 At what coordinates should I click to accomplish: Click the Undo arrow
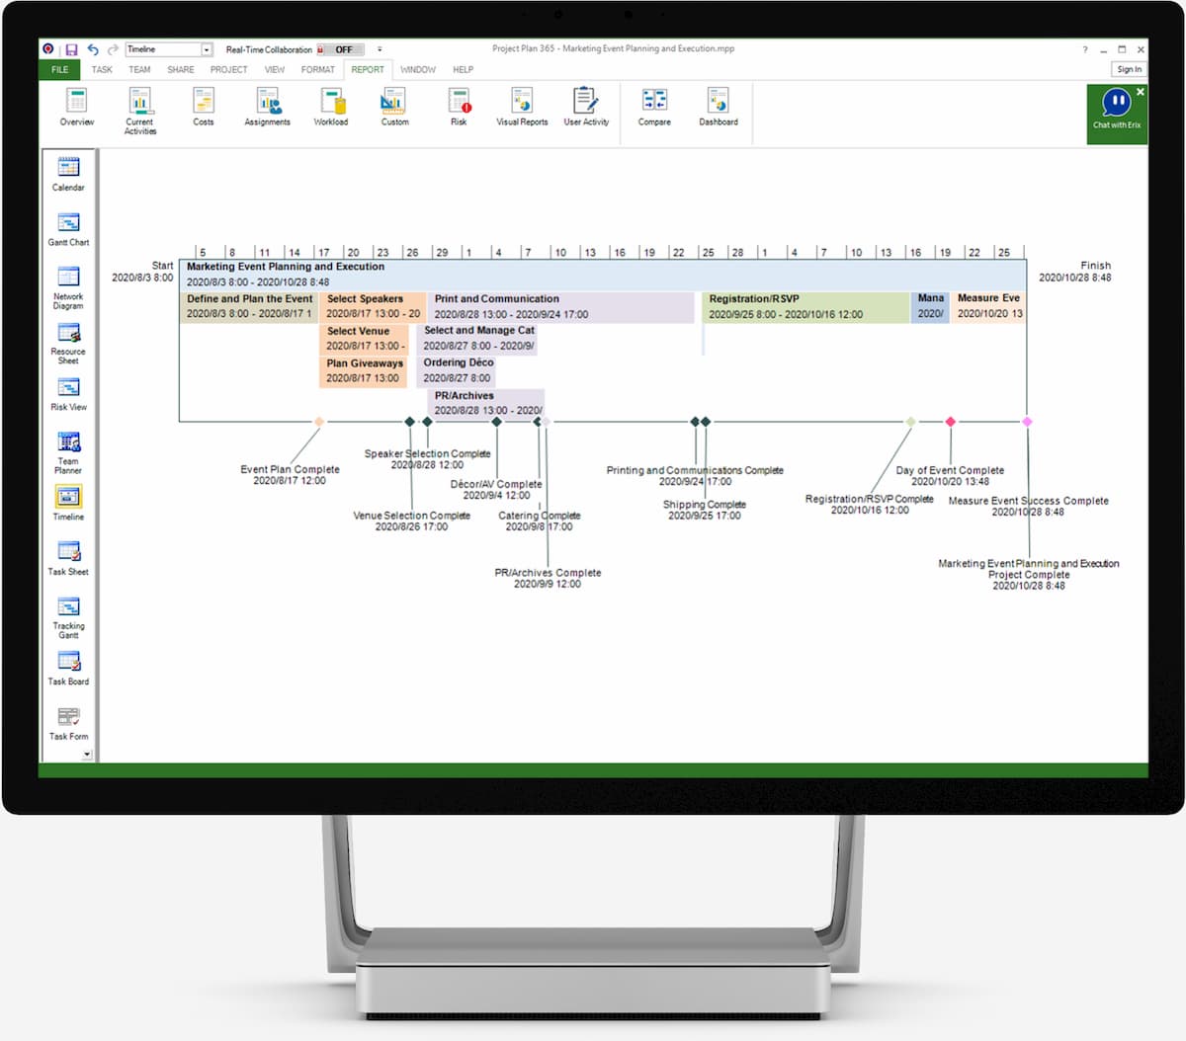(x=92, y=49)
